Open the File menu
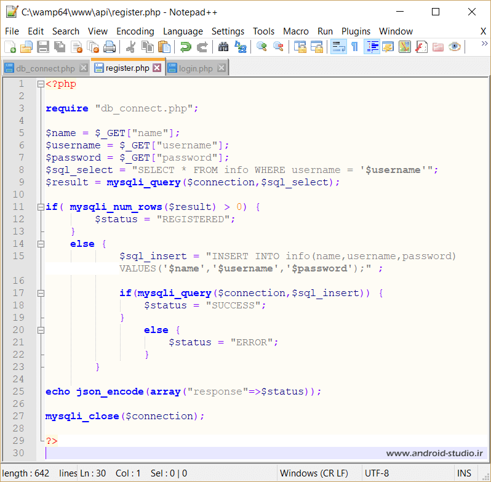Image resolution: width=491 pixels, height=482 pixels. 12,31
